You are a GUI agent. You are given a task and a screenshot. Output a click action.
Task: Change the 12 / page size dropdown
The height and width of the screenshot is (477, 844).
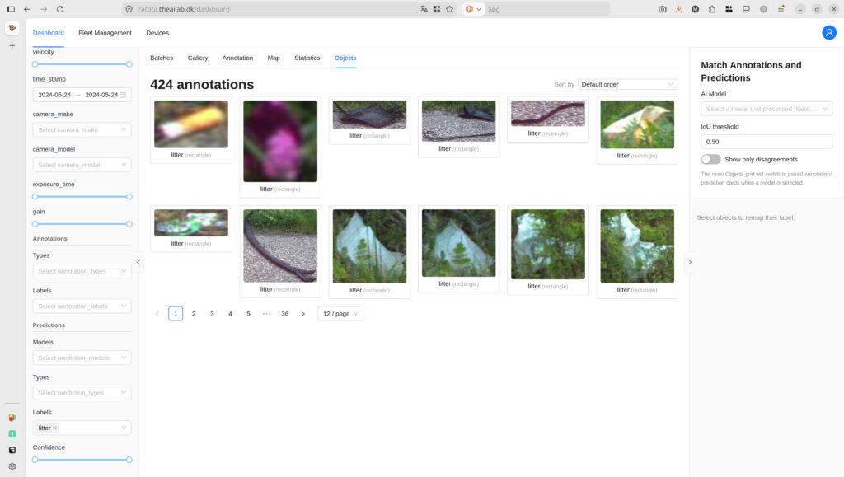tap(340, 314)
